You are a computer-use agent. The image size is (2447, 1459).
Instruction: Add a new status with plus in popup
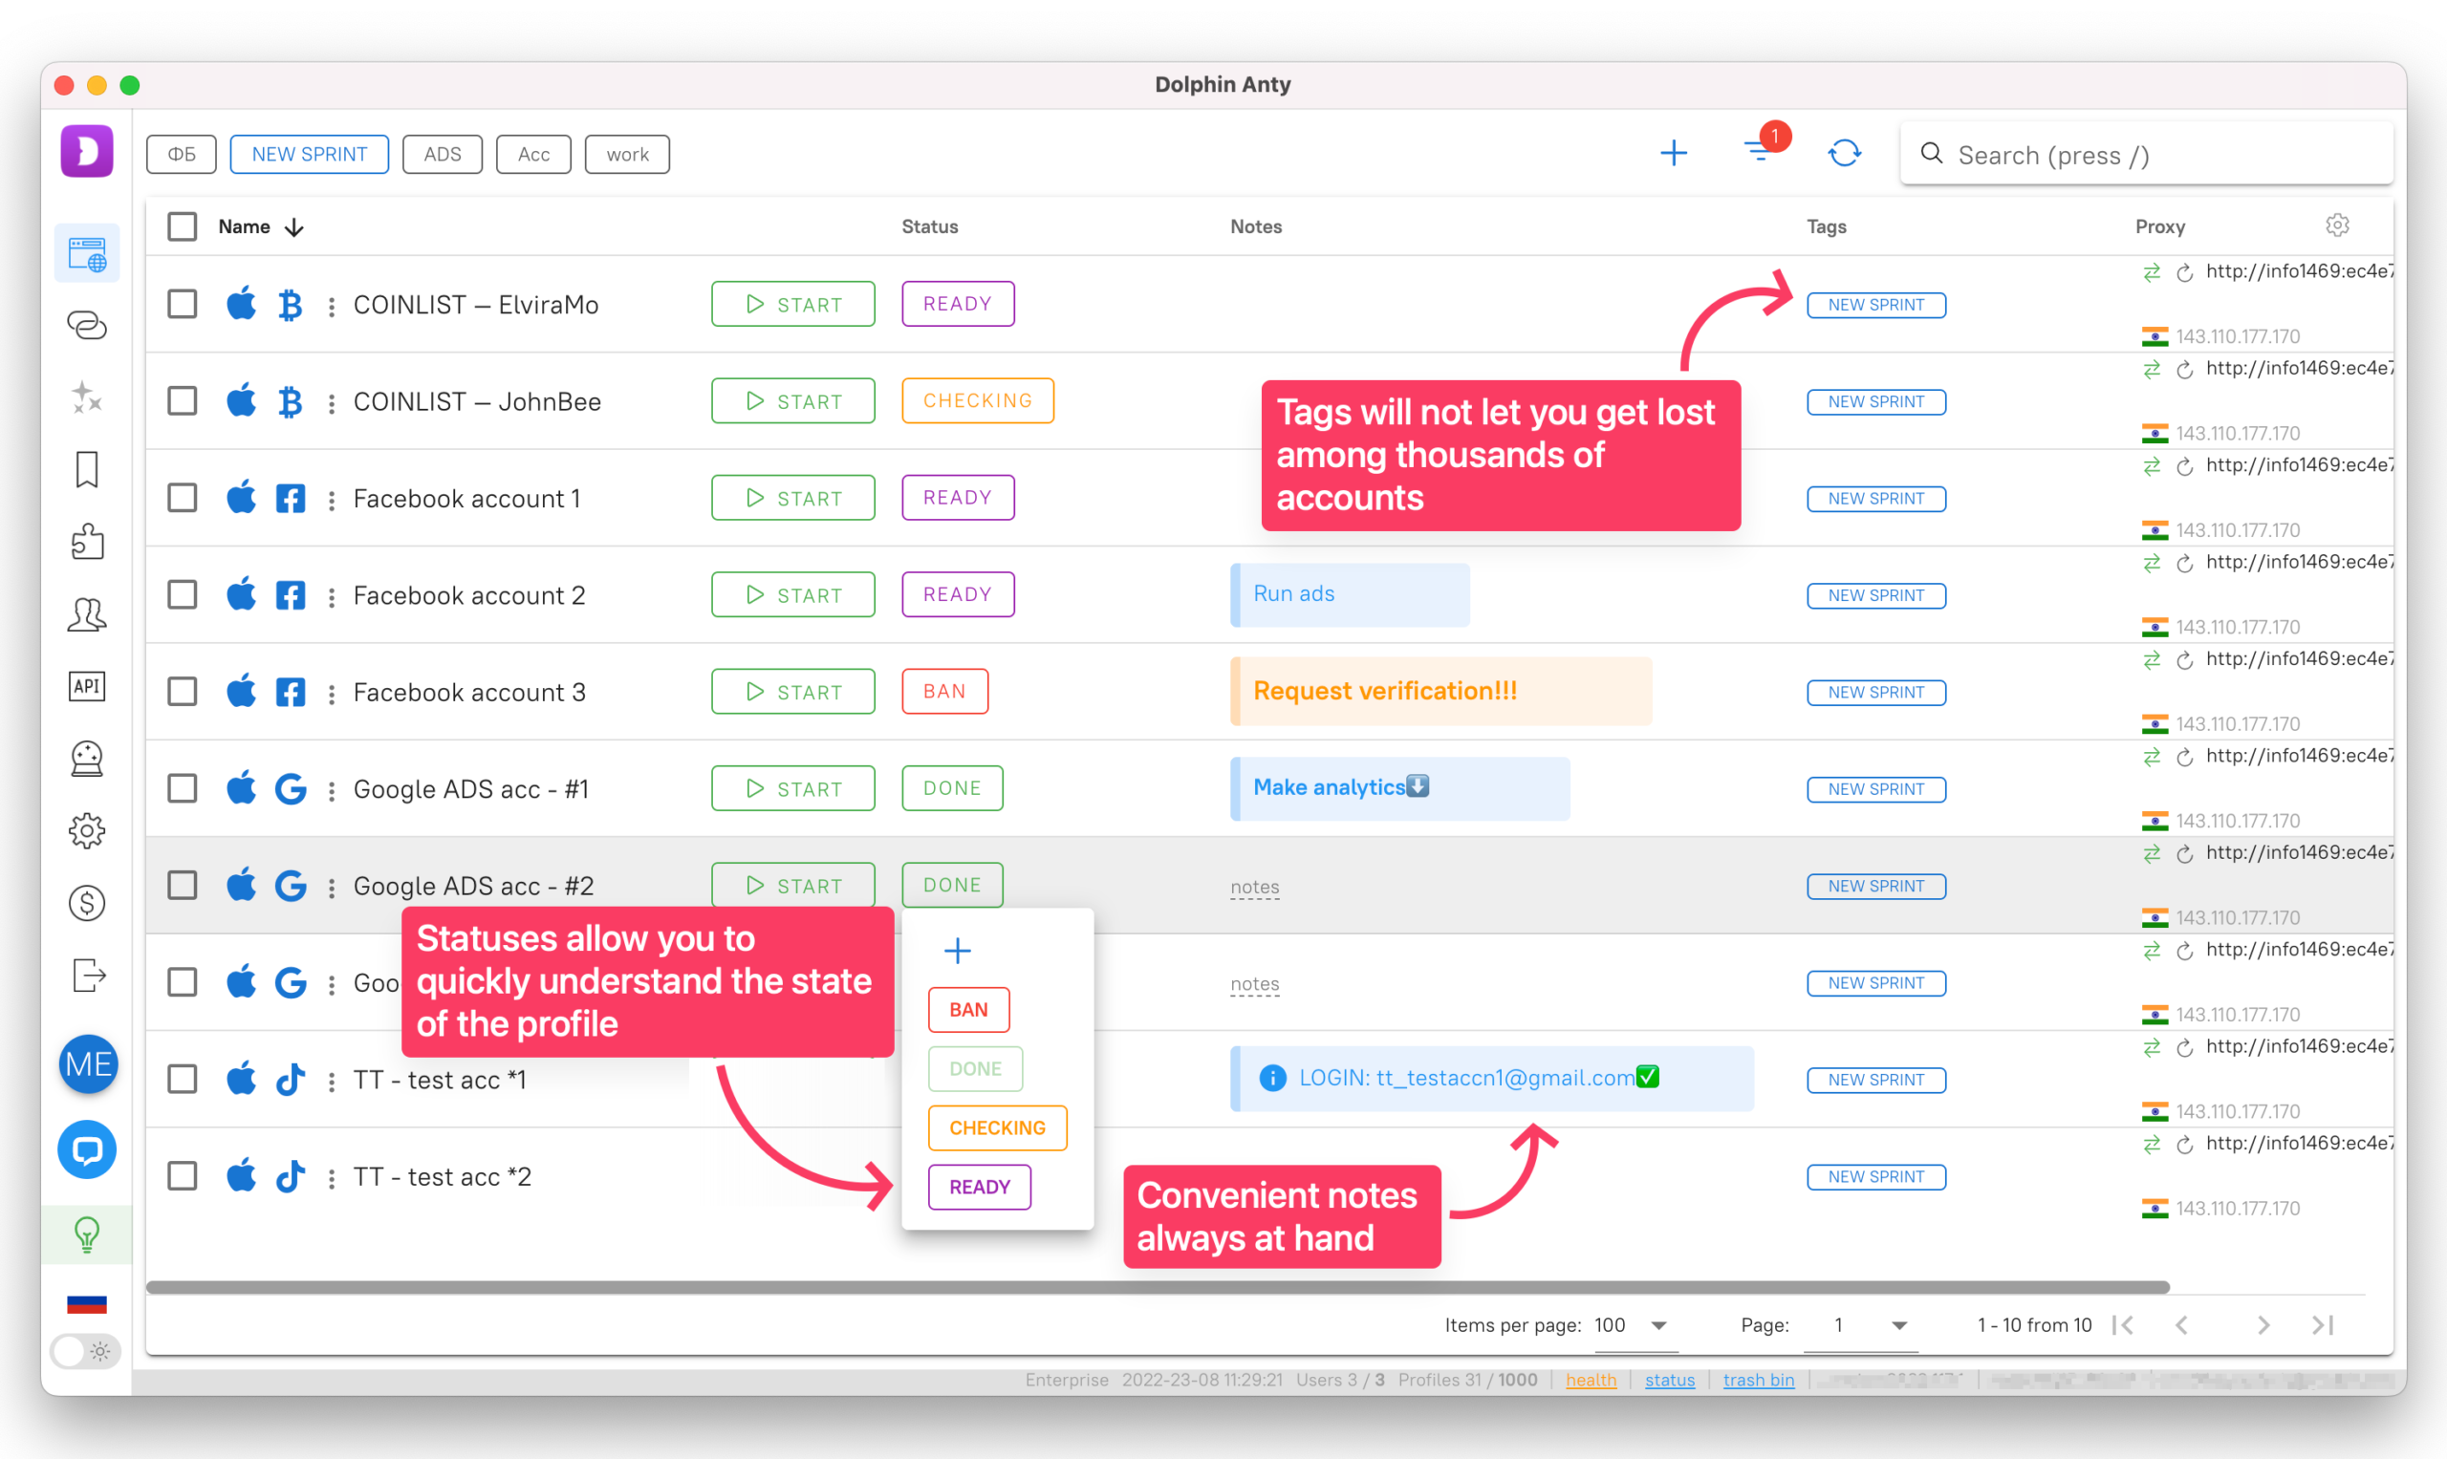[957, 950]
